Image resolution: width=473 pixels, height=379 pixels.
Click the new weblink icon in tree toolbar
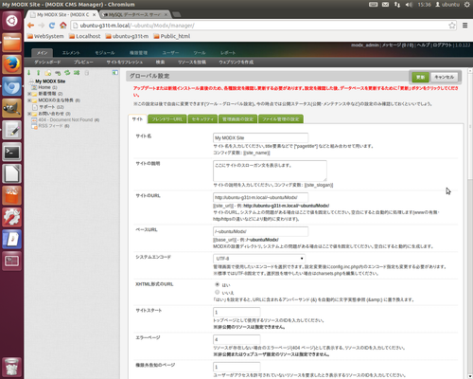click(58, 73)
